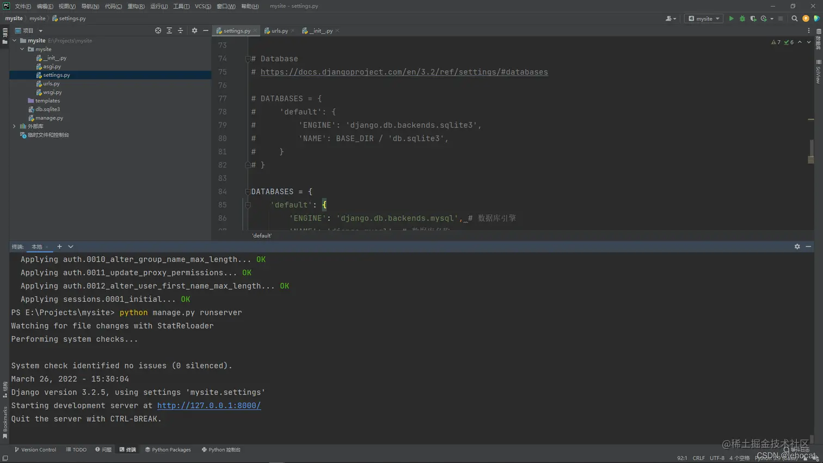Open the 项目 view selector dropdown

29,30
